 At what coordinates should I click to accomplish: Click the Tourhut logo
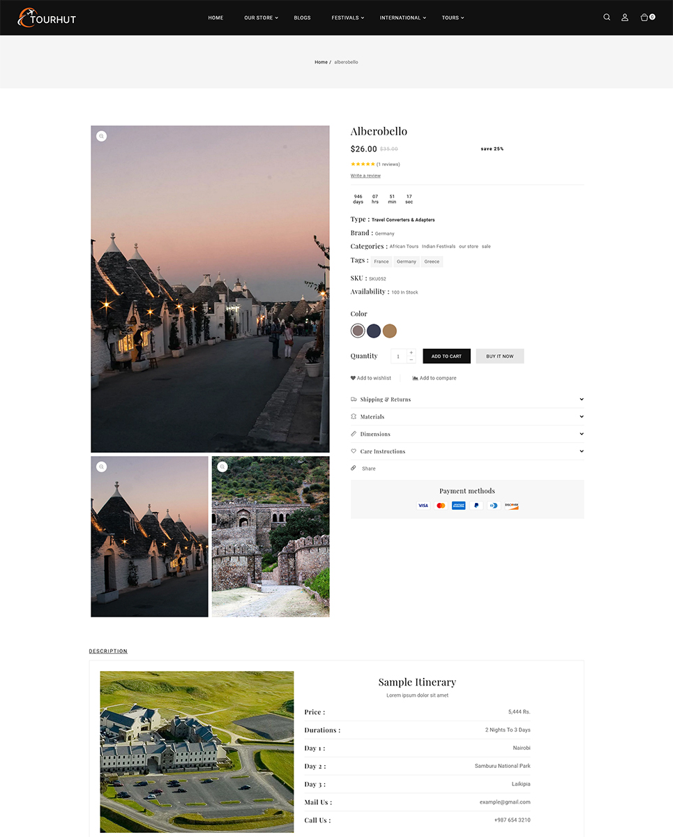47,17
